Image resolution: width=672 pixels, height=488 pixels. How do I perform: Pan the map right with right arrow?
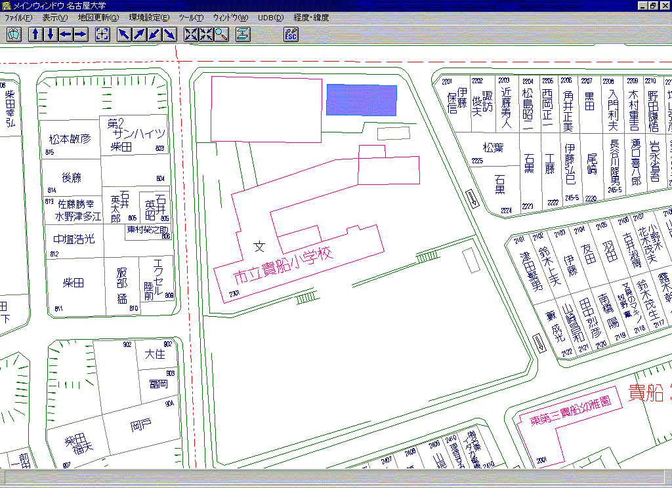click(81, 35)
